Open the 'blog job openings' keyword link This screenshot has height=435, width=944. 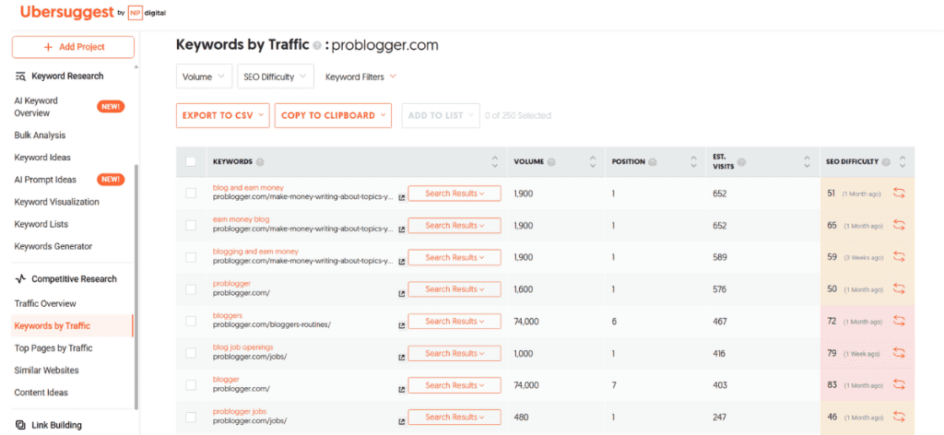tap(242, 347)
